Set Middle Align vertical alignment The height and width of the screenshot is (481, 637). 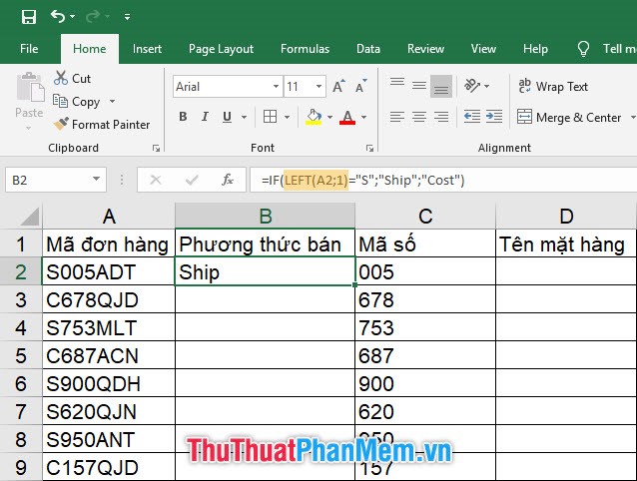pyautogui.click(x=419, y=86)
